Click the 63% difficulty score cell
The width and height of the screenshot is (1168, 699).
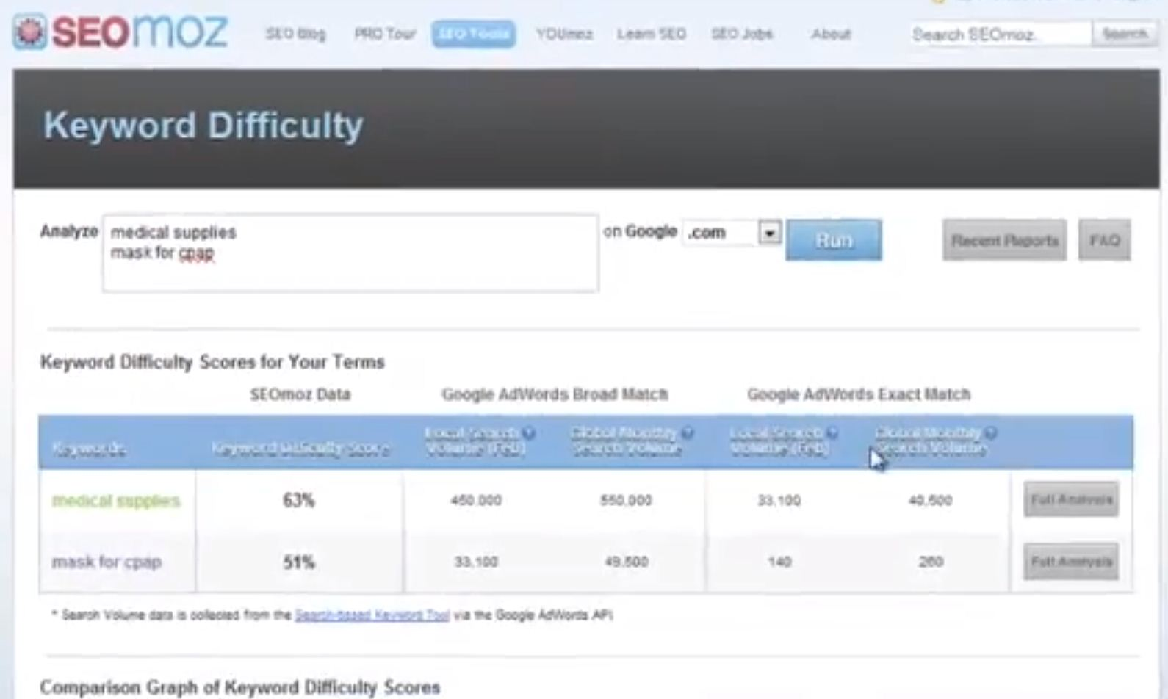tap(299, 501)
